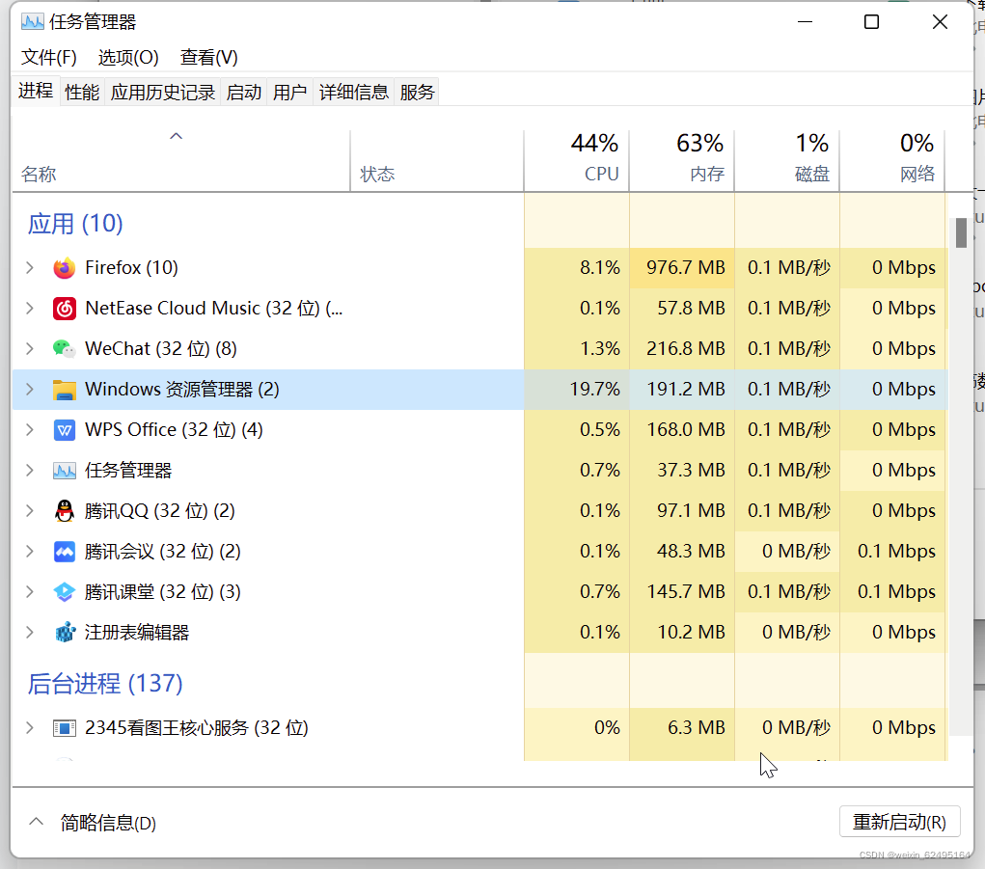The image size is (985, 869).
Task: Expand the WPS Office (32 位) group
Action: click(30, 430)
